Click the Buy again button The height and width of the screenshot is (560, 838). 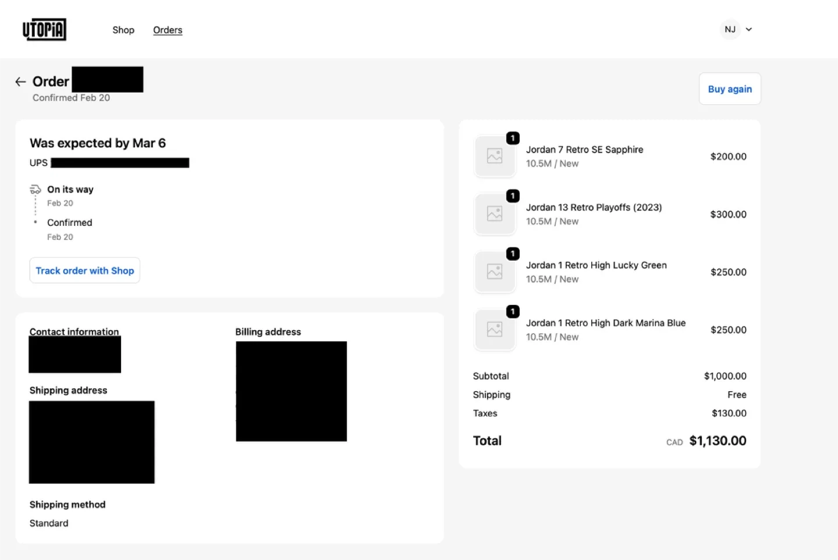pyautogui.click(x=730, y=89)
